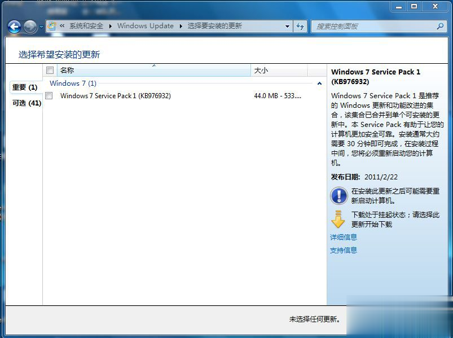This screenshot has width=453, height=338.
Task: Open address bar history dropdown
Action: point(287,27)
